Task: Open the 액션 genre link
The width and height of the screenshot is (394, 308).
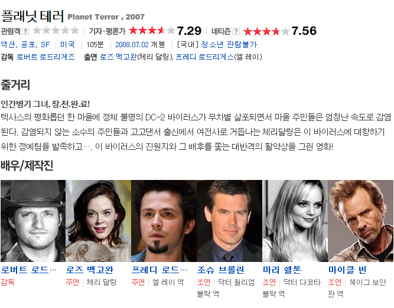Action: pyautogui.click(x=8, y=45)
